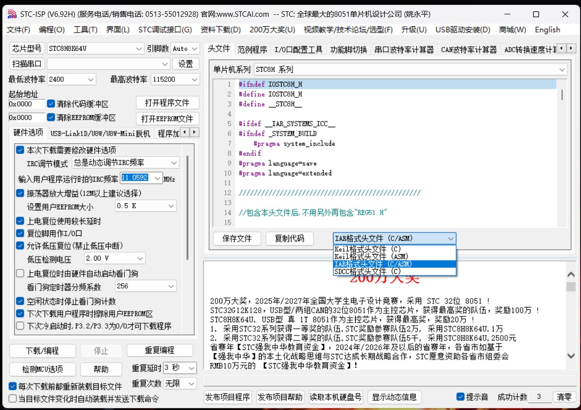Screen dimensions: 581x410
Task: Open 引脚数 Auto dropdown
Action: click(185, 48)
